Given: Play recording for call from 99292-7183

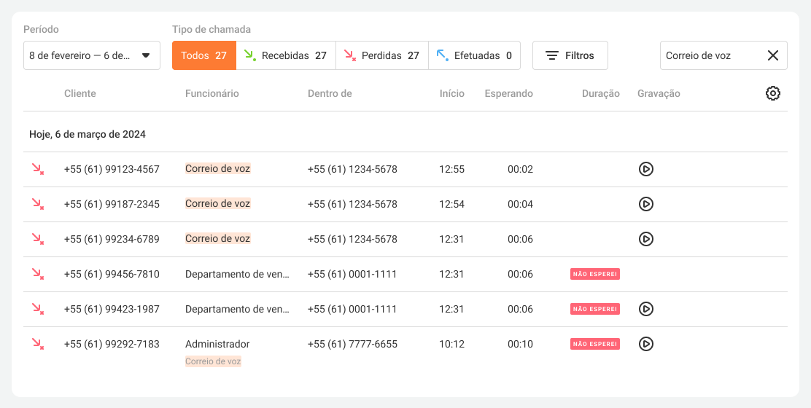Looking at the screenshot, I should [645, 344].
